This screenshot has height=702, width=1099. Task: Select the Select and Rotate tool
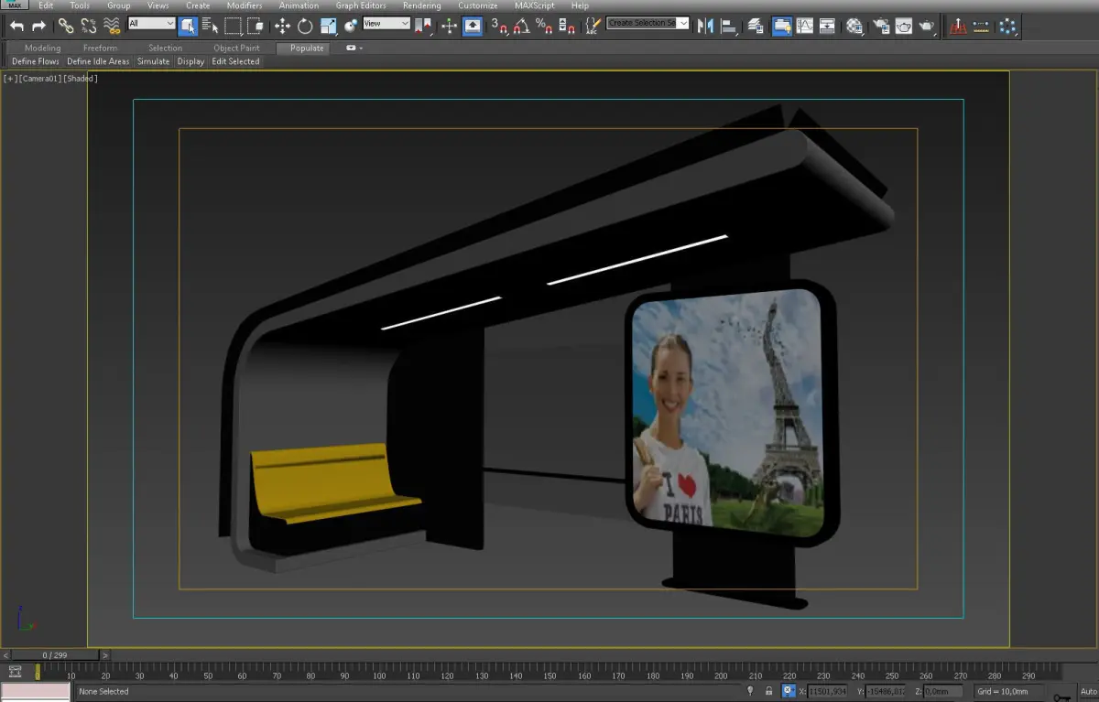coord(305,27)
